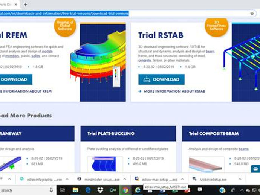Select RSTAB size text '1.4 GB'
260x195 pixels.
190,67
